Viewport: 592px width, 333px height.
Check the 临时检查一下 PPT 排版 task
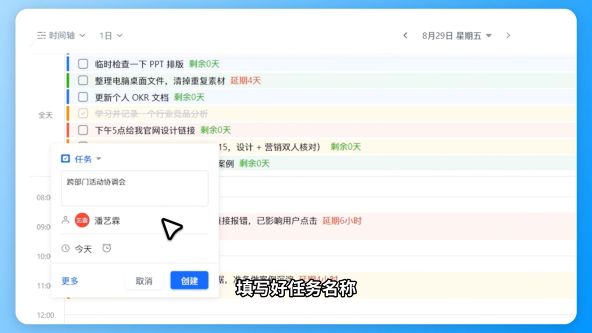(x=83, y=64)
